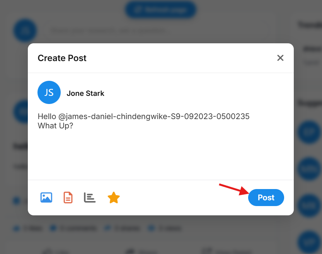322x254 pixels.
Task: Attach a document with the orange file icon
Action: click(68, 198)
